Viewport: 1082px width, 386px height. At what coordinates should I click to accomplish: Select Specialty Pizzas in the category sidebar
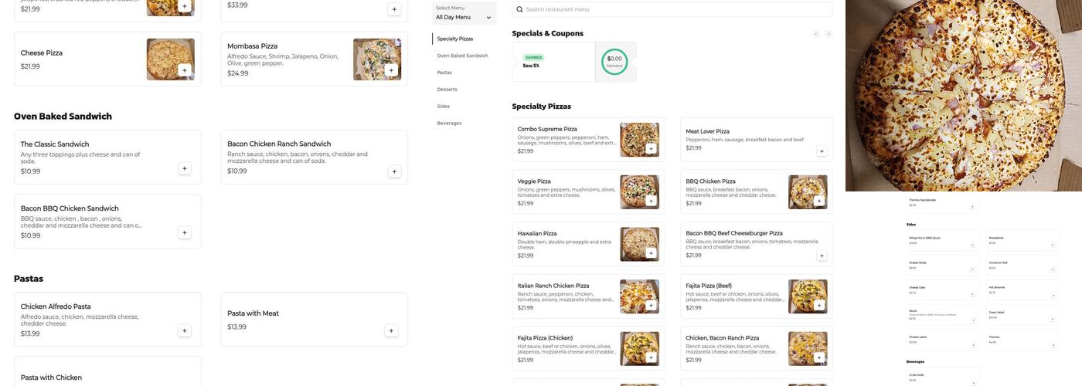(455, 39)
